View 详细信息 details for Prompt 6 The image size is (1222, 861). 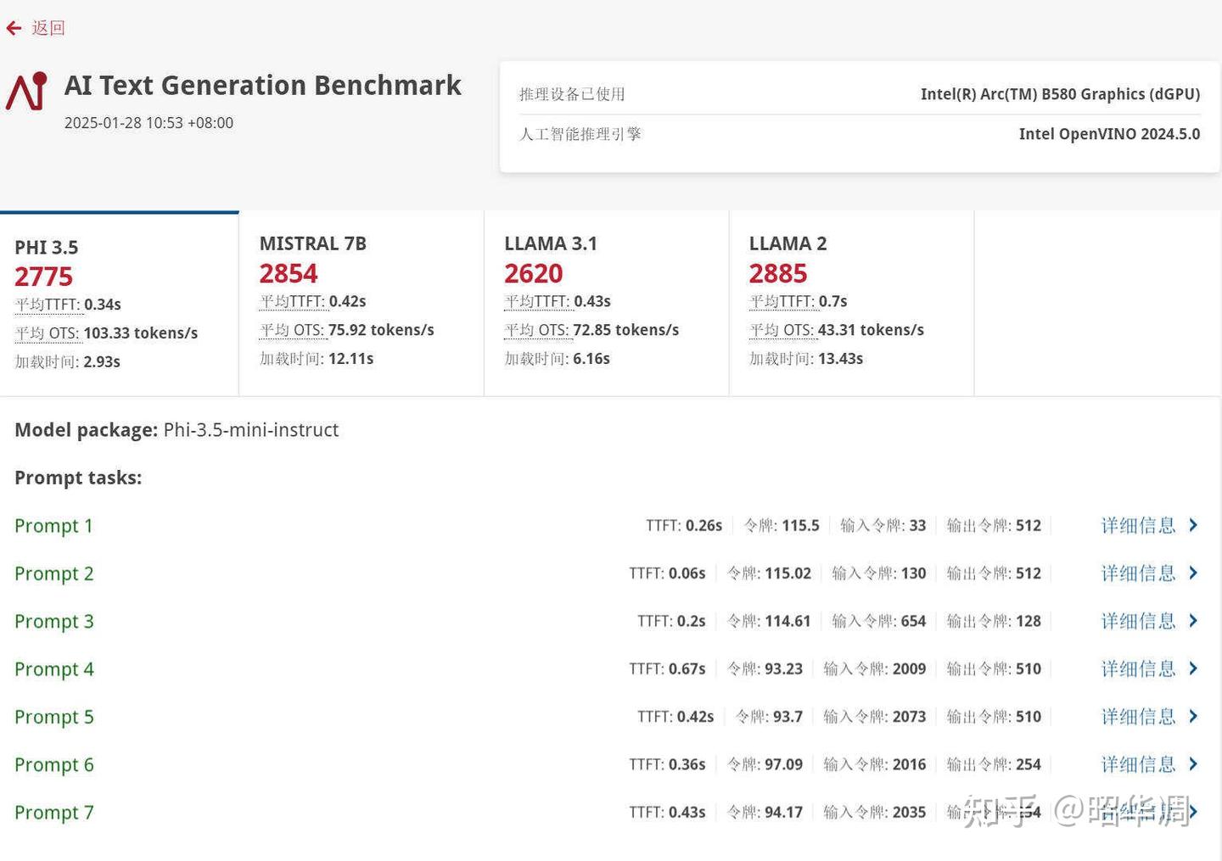point(1138,764)
